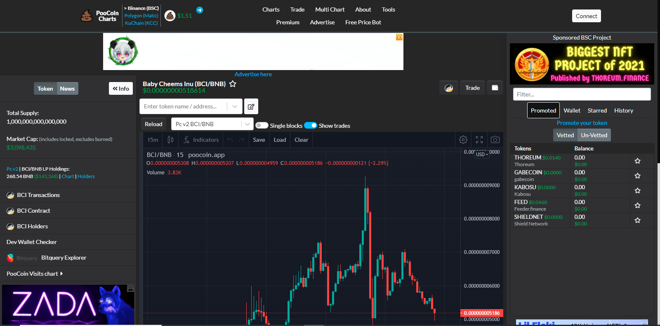Take a chart snapshot with camera icon
The width and height of the screenshot is (660, 326).
click(495, 140)
